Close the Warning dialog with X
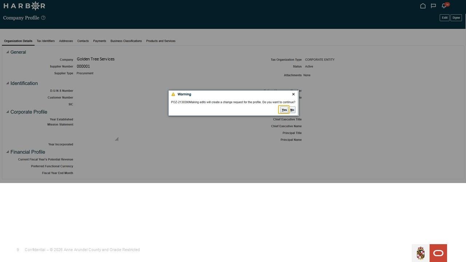The image size is (466, 262). pos(293,94)
